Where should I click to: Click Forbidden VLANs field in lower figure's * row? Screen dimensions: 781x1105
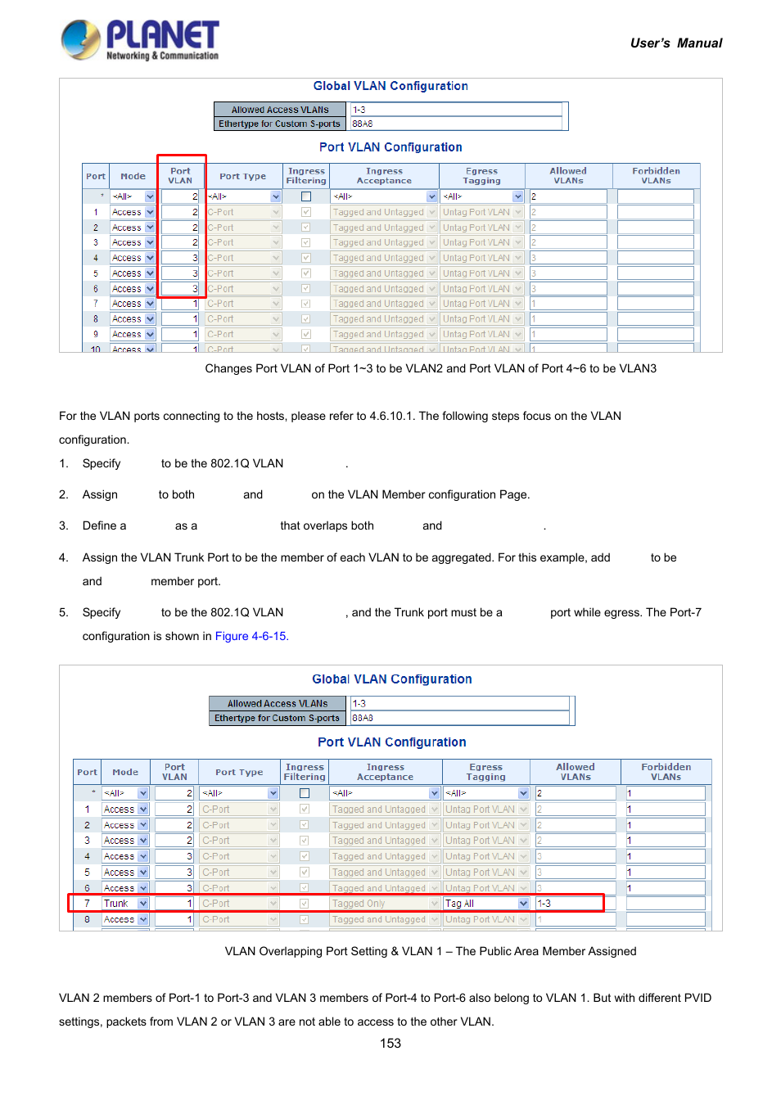(x=666, y=793)
